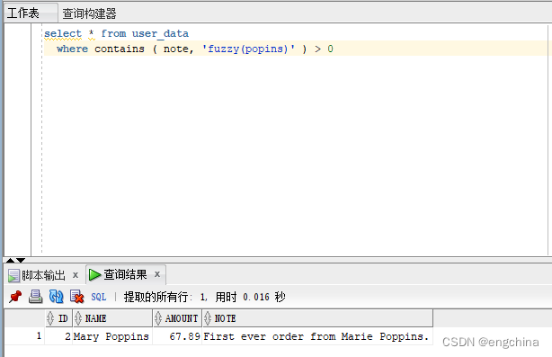This screenshot has height=357, width=552.
Task: Sort by ID column arrows
Action: pos(50,318)
